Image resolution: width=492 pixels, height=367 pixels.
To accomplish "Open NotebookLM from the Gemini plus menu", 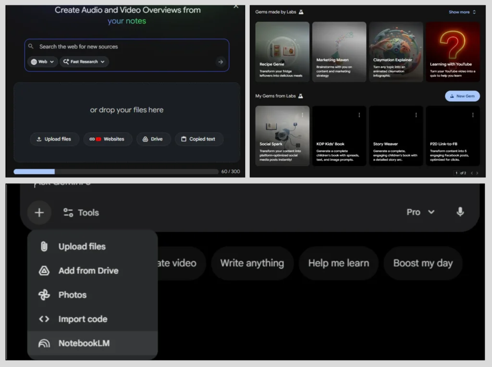I will pyautogui.click(x=84, y=343).
